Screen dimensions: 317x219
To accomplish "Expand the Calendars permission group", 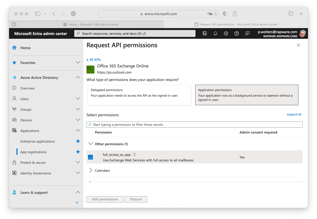I will [90, 170].
